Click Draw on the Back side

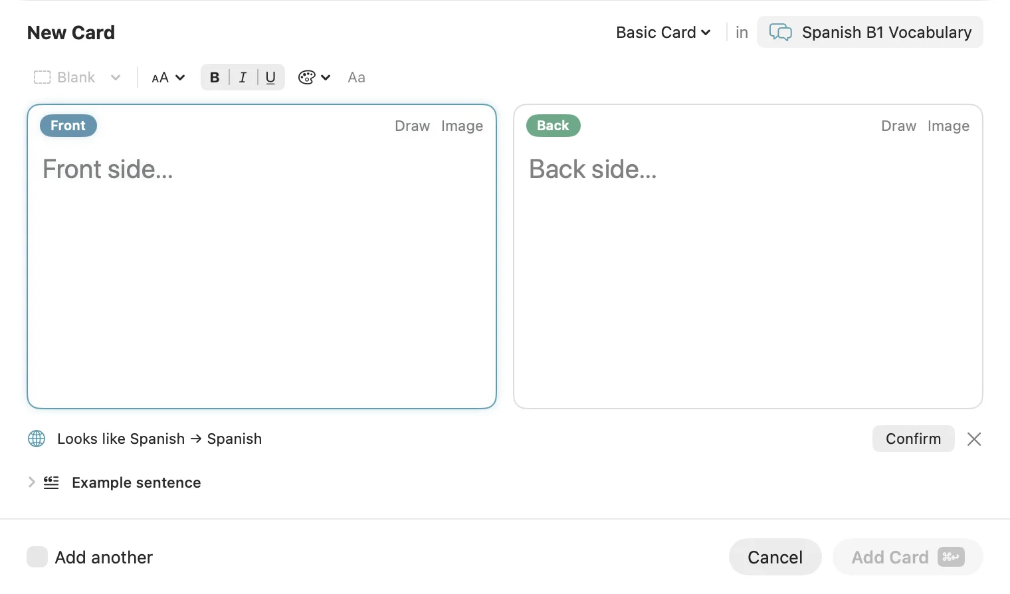pos(898,126)
